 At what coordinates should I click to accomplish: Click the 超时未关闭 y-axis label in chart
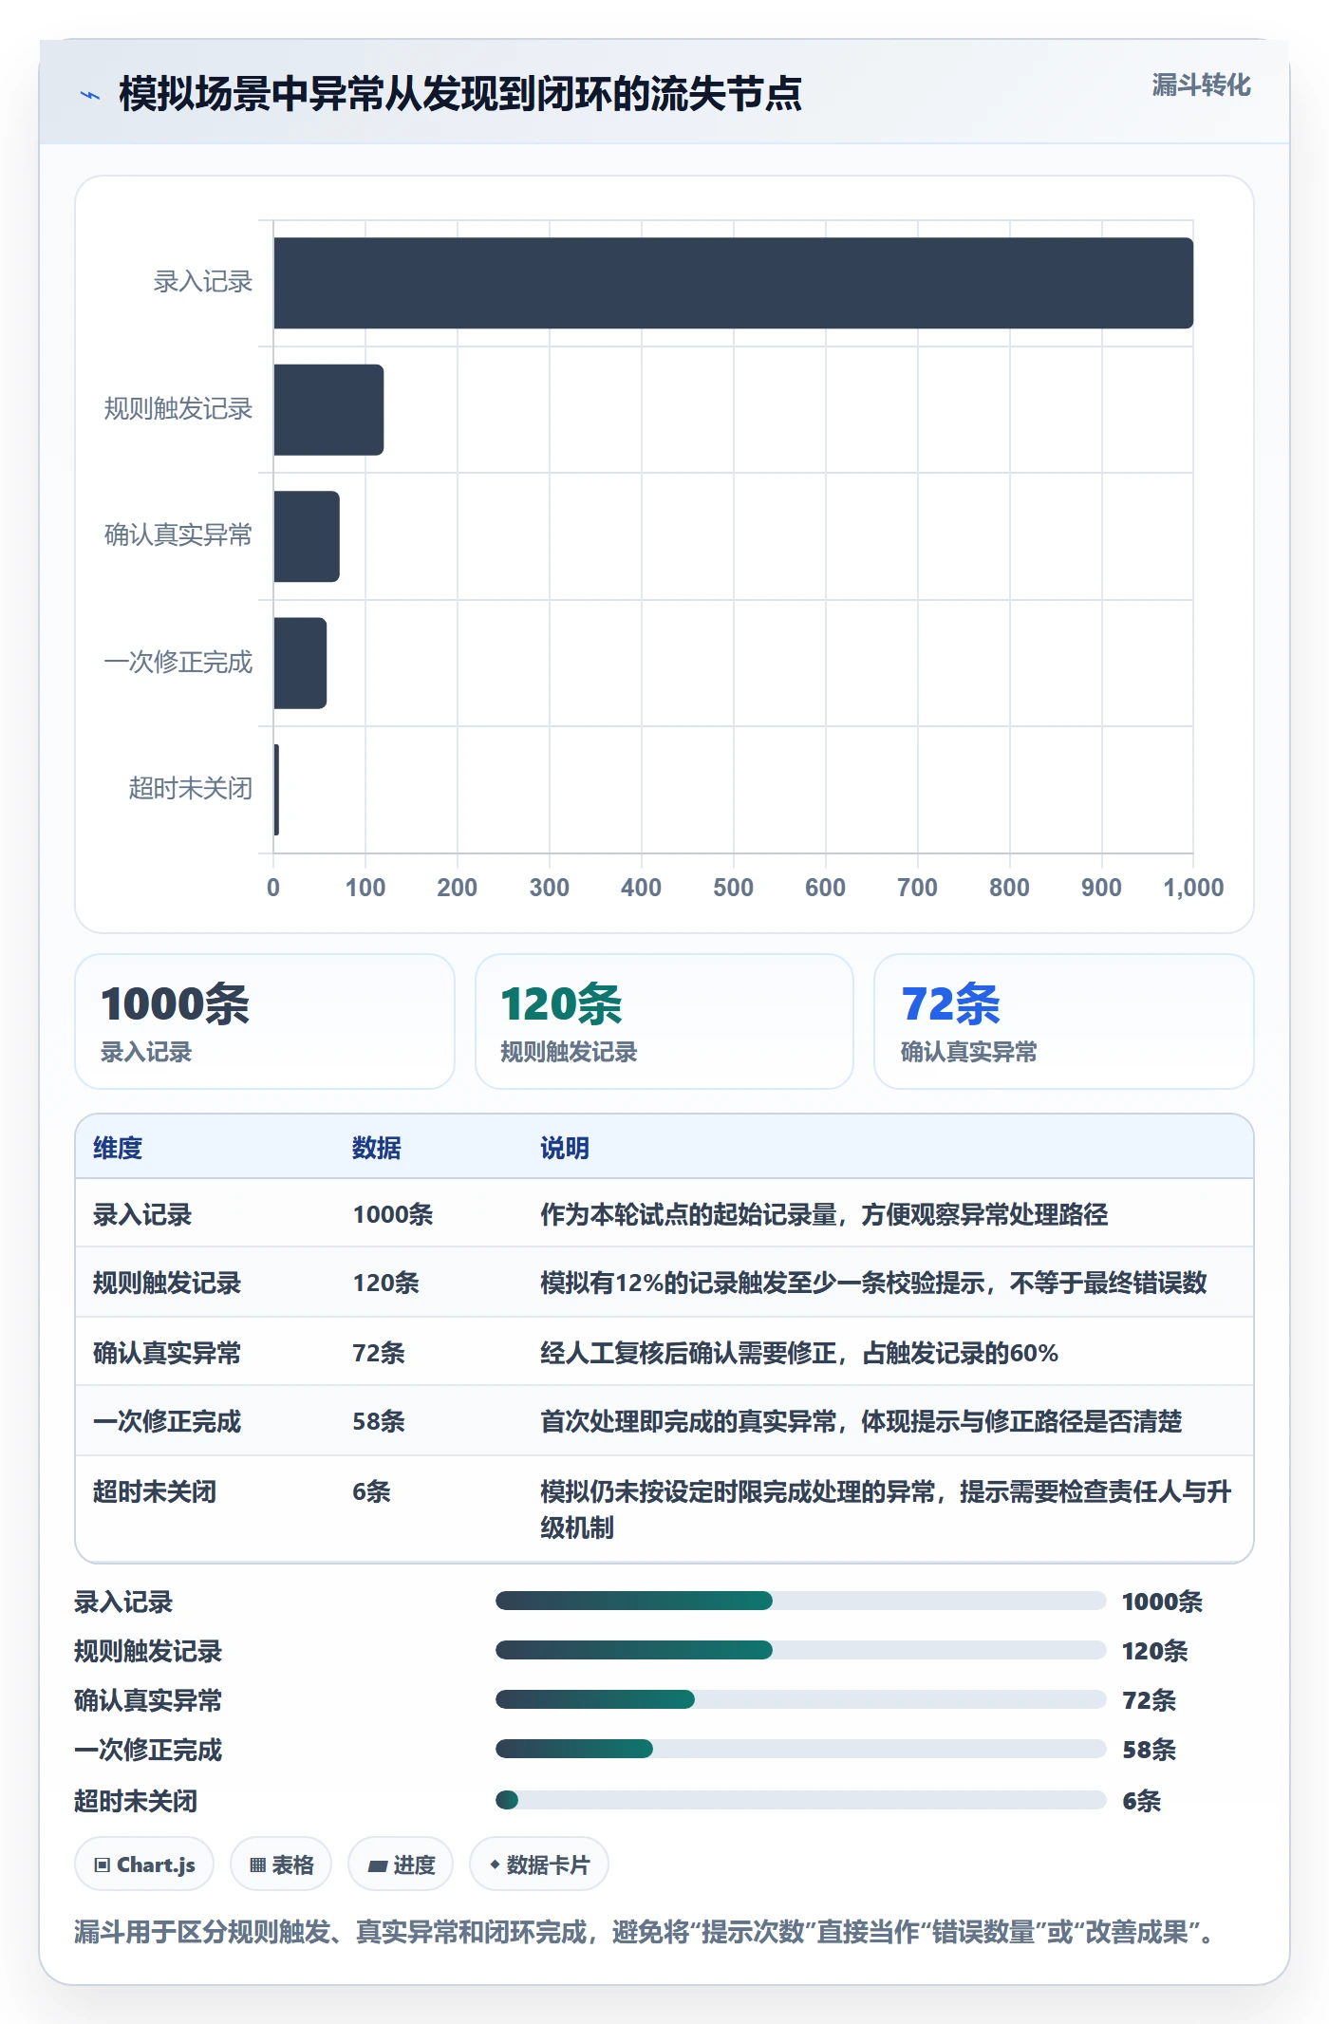click(x=191, y=789)
